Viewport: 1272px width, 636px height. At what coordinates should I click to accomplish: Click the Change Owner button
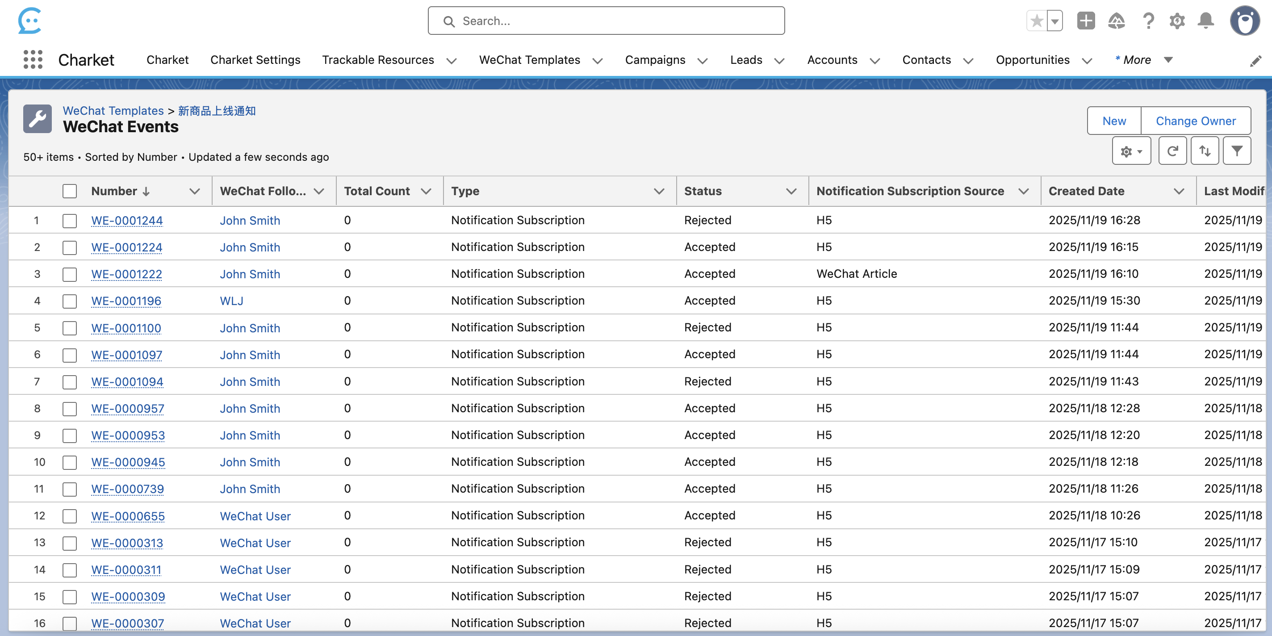tap(1196, 121)
